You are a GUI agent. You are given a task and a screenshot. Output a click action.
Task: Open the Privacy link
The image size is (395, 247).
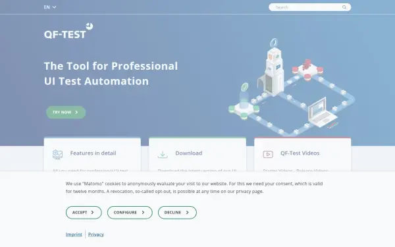tap(95, 234)
